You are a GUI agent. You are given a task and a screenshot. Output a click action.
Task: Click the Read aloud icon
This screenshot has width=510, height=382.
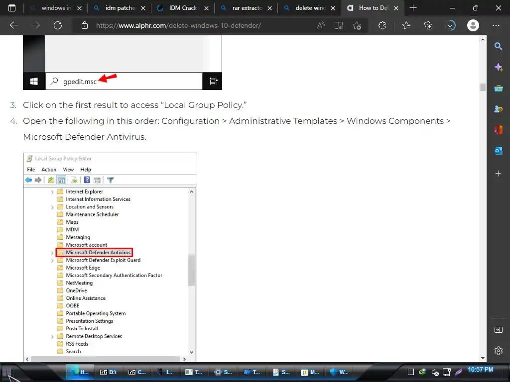pyautogui.click(x=321, y=25)
